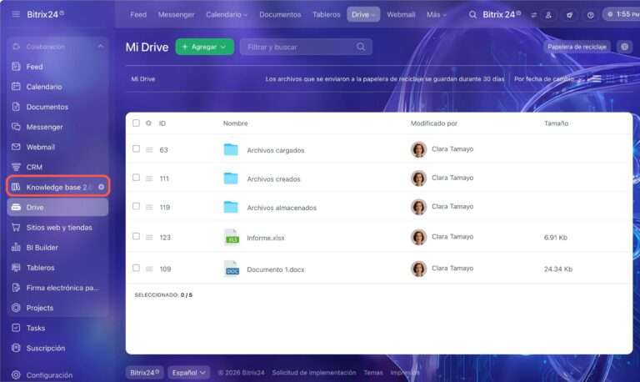Open CRM in the left sidebar
This screenshot has width=640, height=382.
click(57, 167)
